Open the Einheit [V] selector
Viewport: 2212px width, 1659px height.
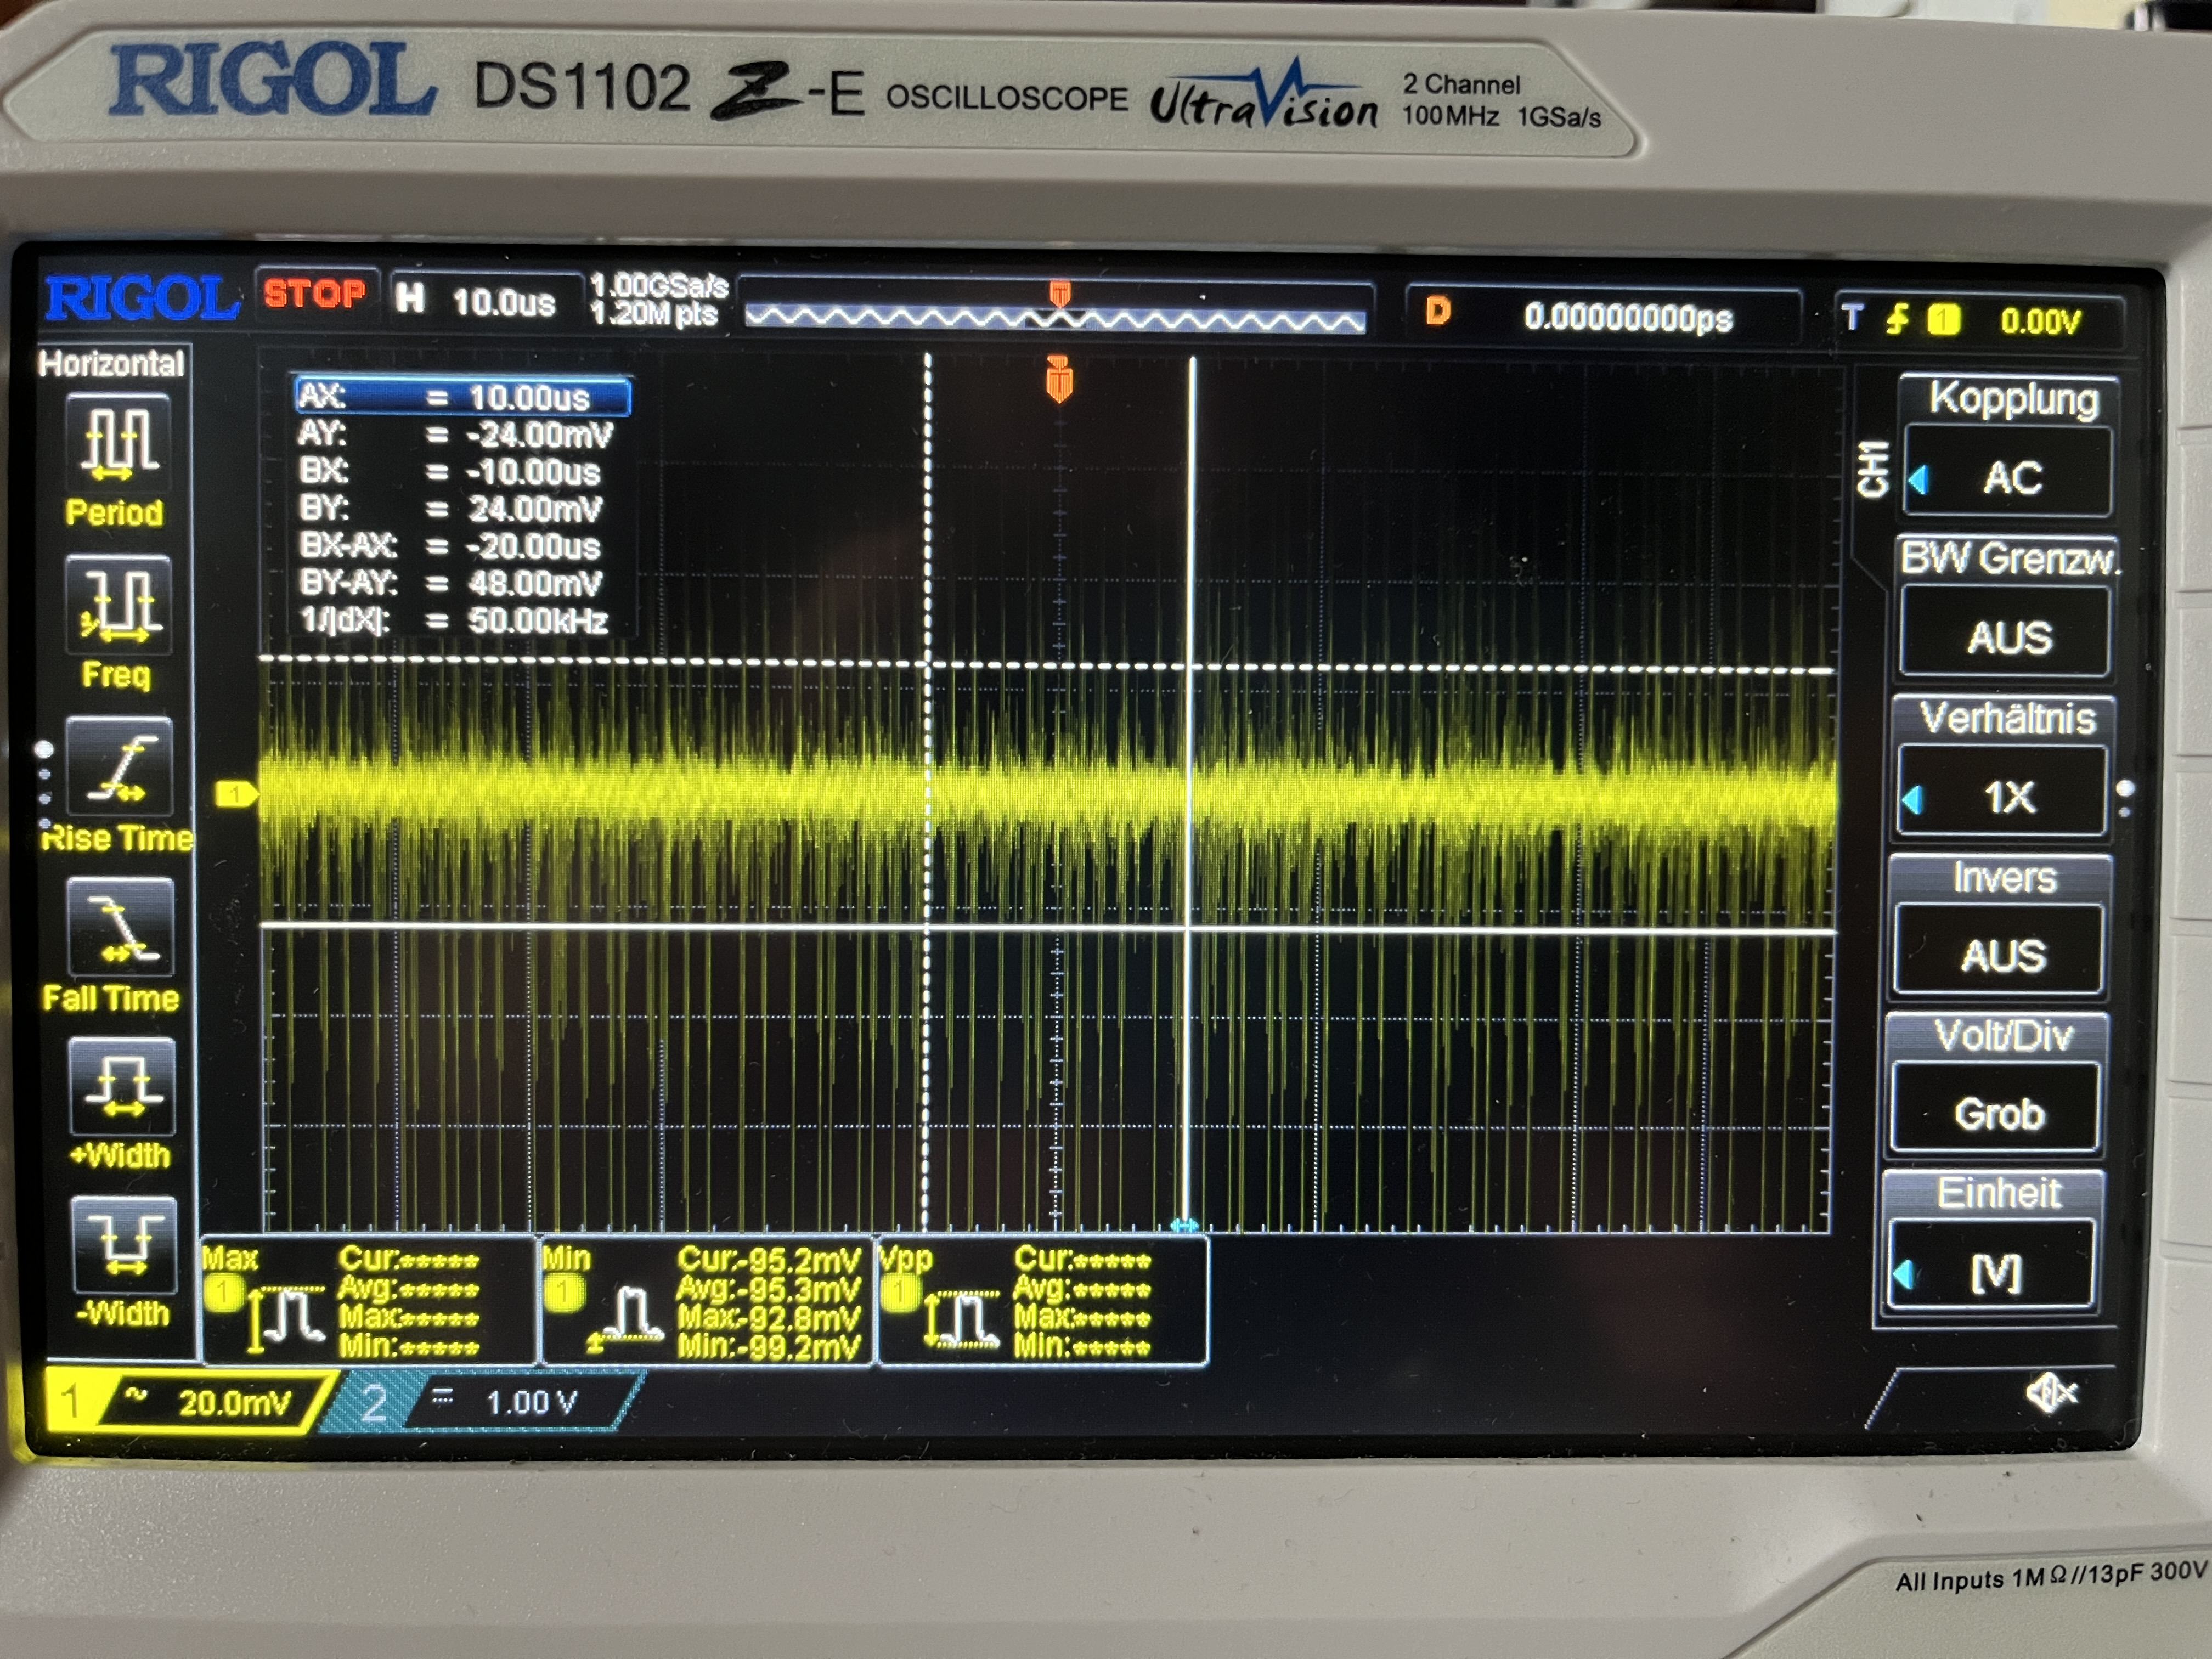pos(1994,1272)
